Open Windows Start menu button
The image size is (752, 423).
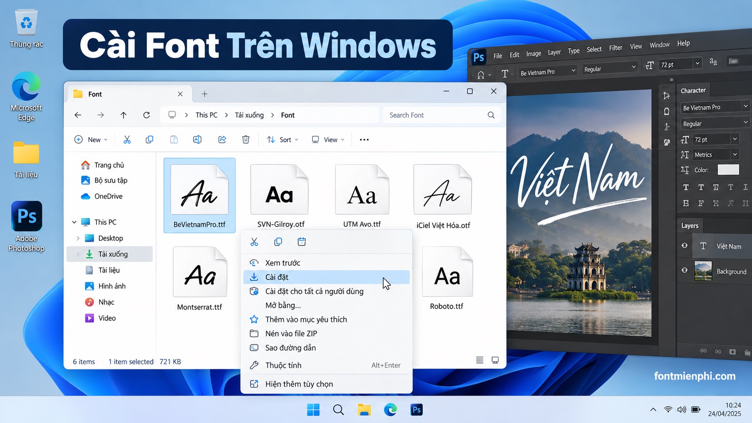(313, 410)
